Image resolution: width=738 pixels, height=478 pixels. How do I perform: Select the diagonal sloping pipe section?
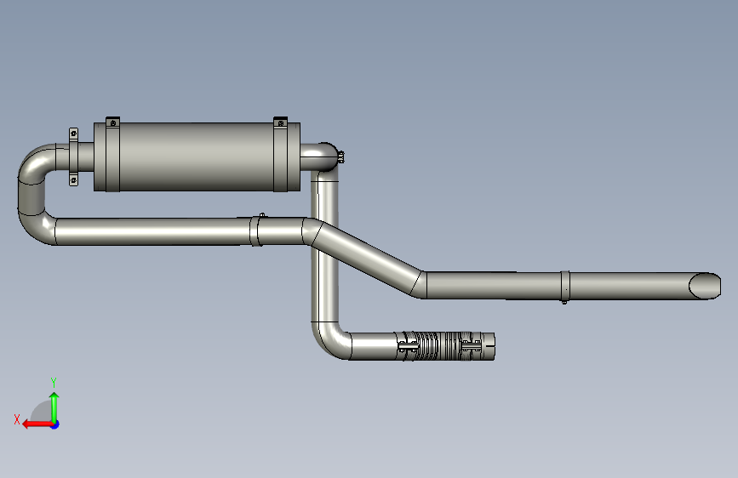click(x=367, y=256)
